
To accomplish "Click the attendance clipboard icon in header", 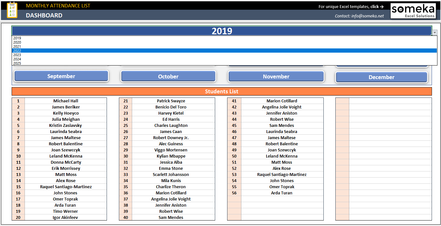I will pyautogui.click(x=12, y=10).
